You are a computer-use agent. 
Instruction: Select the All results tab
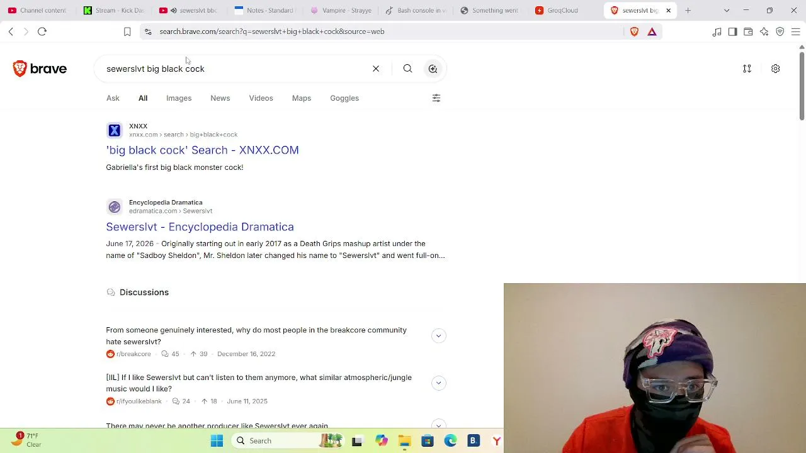tap(143, 98)
